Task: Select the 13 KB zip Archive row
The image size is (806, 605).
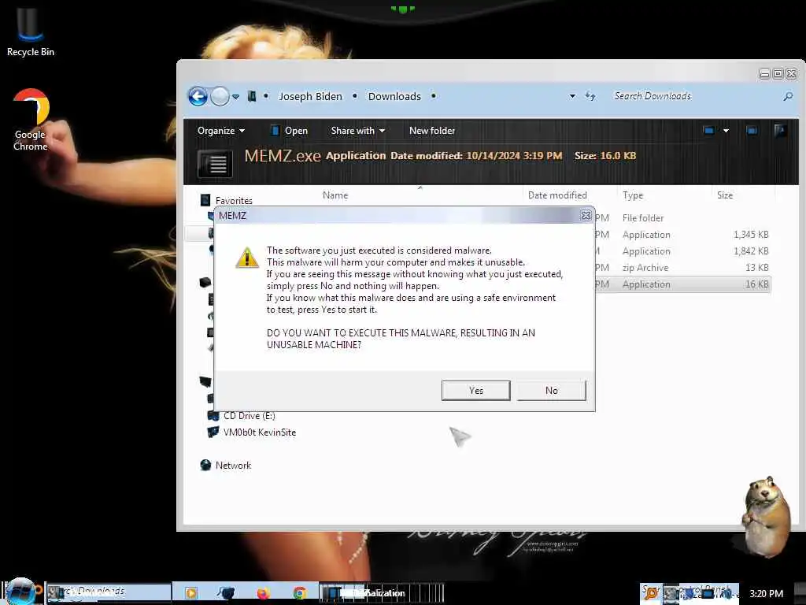Action: [682, 268]
